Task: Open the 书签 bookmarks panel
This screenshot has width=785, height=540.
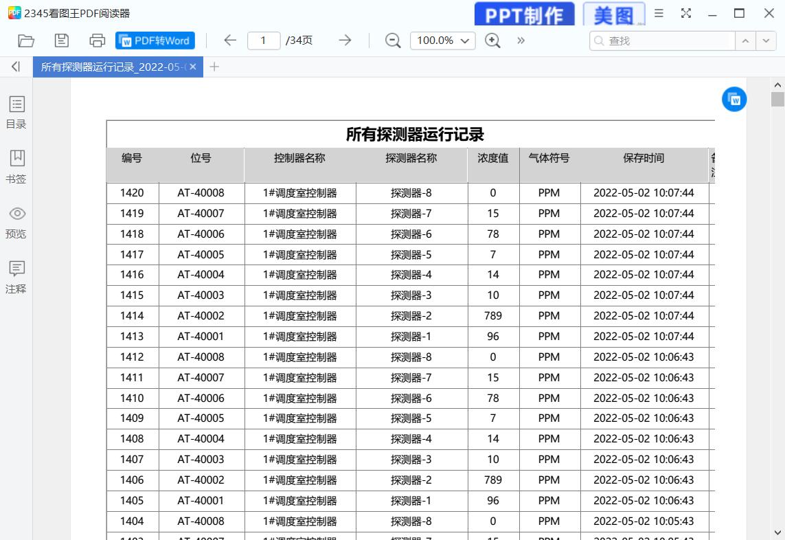Action: pyautogui.click(x=16, y=167)
